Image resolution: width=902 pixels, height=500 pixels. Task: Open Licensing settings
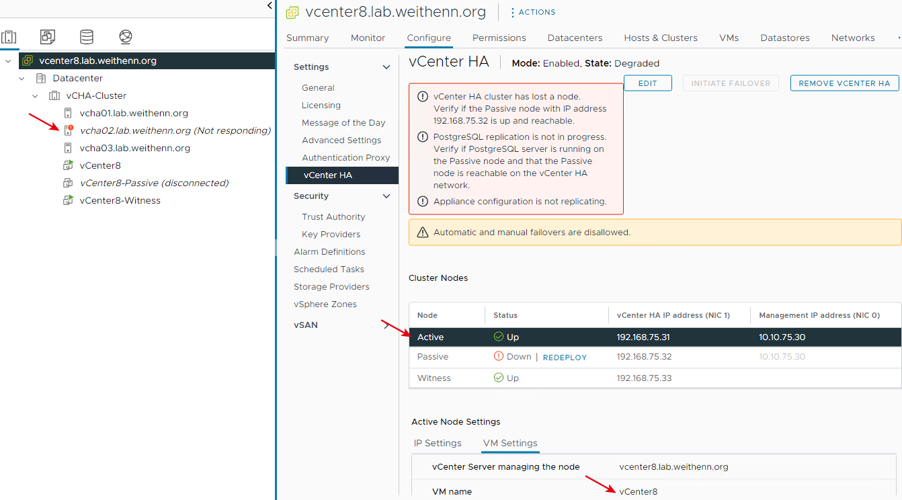[321, 106]
